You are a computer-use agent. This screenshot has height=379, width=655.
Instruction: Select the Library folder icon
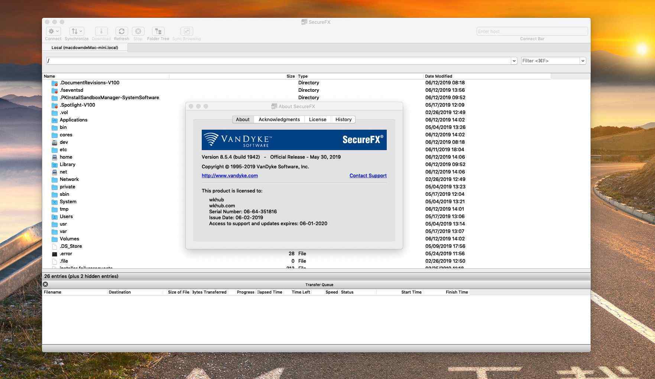tap(55, 165)
